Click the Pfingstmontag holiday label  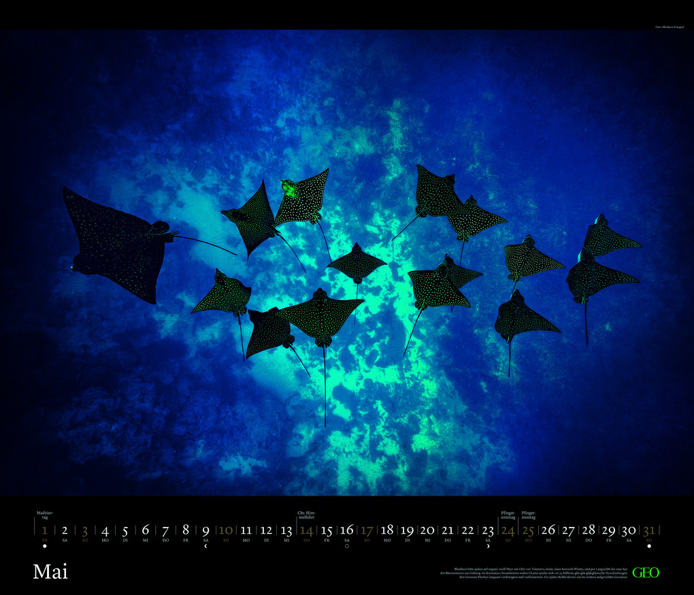point(528,515)
